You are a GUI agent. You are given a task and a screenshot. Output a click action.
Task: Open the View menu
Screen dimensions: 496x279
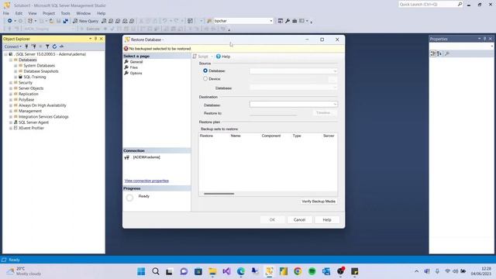click(33, 13)
